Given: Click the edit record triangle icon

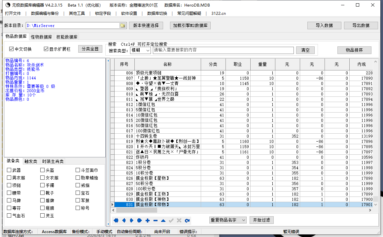Looking at the screenshot, I should (163, 221).
